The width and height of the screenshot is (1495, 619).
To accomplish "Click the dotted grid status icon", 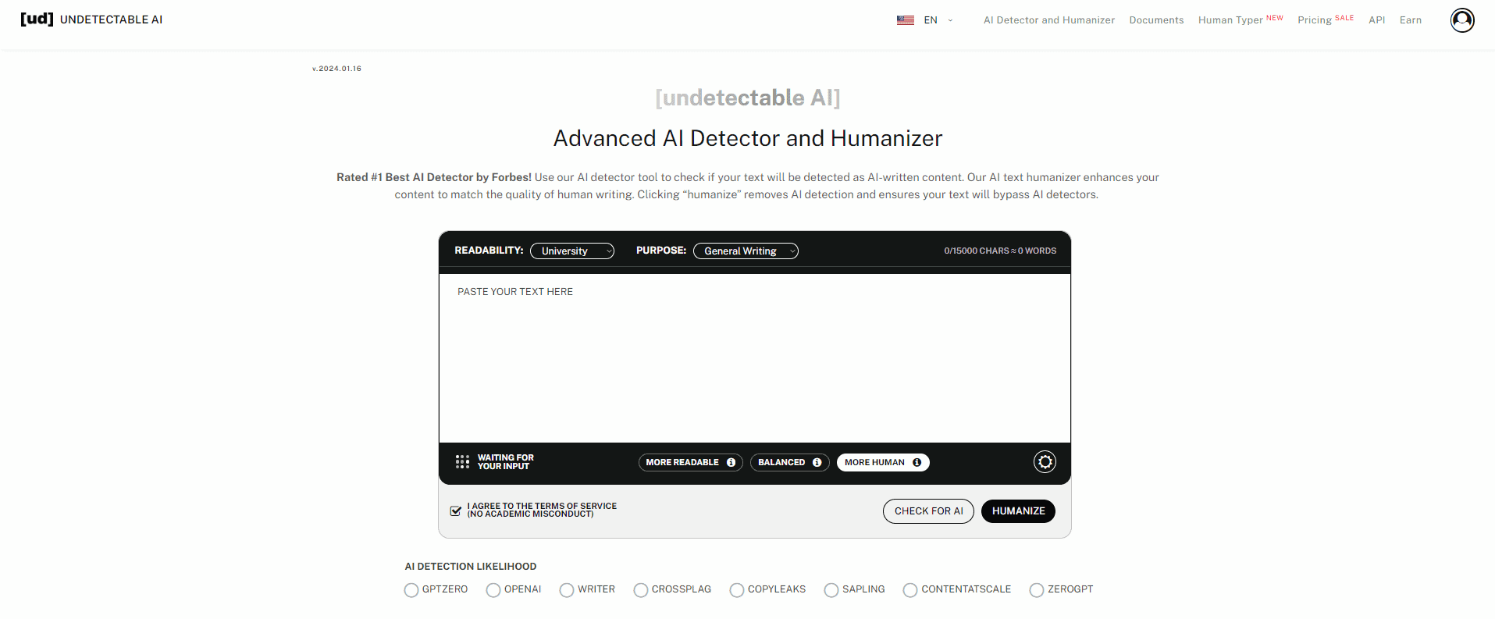I will (462, 462).
